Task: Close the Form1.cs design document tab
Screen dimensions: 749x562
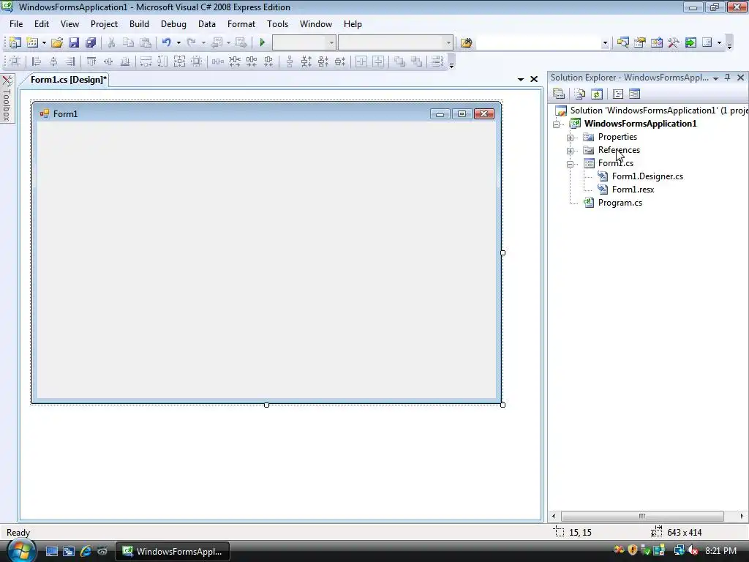Action: click(534, 79)
